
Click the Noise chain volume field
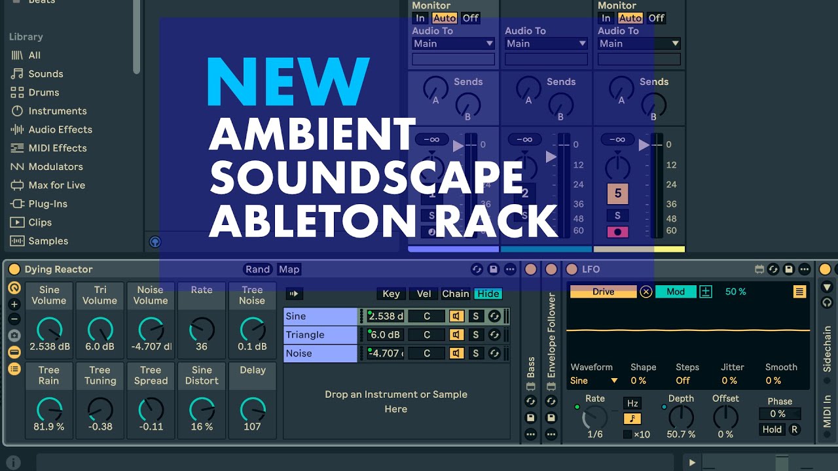coord(385,353)
